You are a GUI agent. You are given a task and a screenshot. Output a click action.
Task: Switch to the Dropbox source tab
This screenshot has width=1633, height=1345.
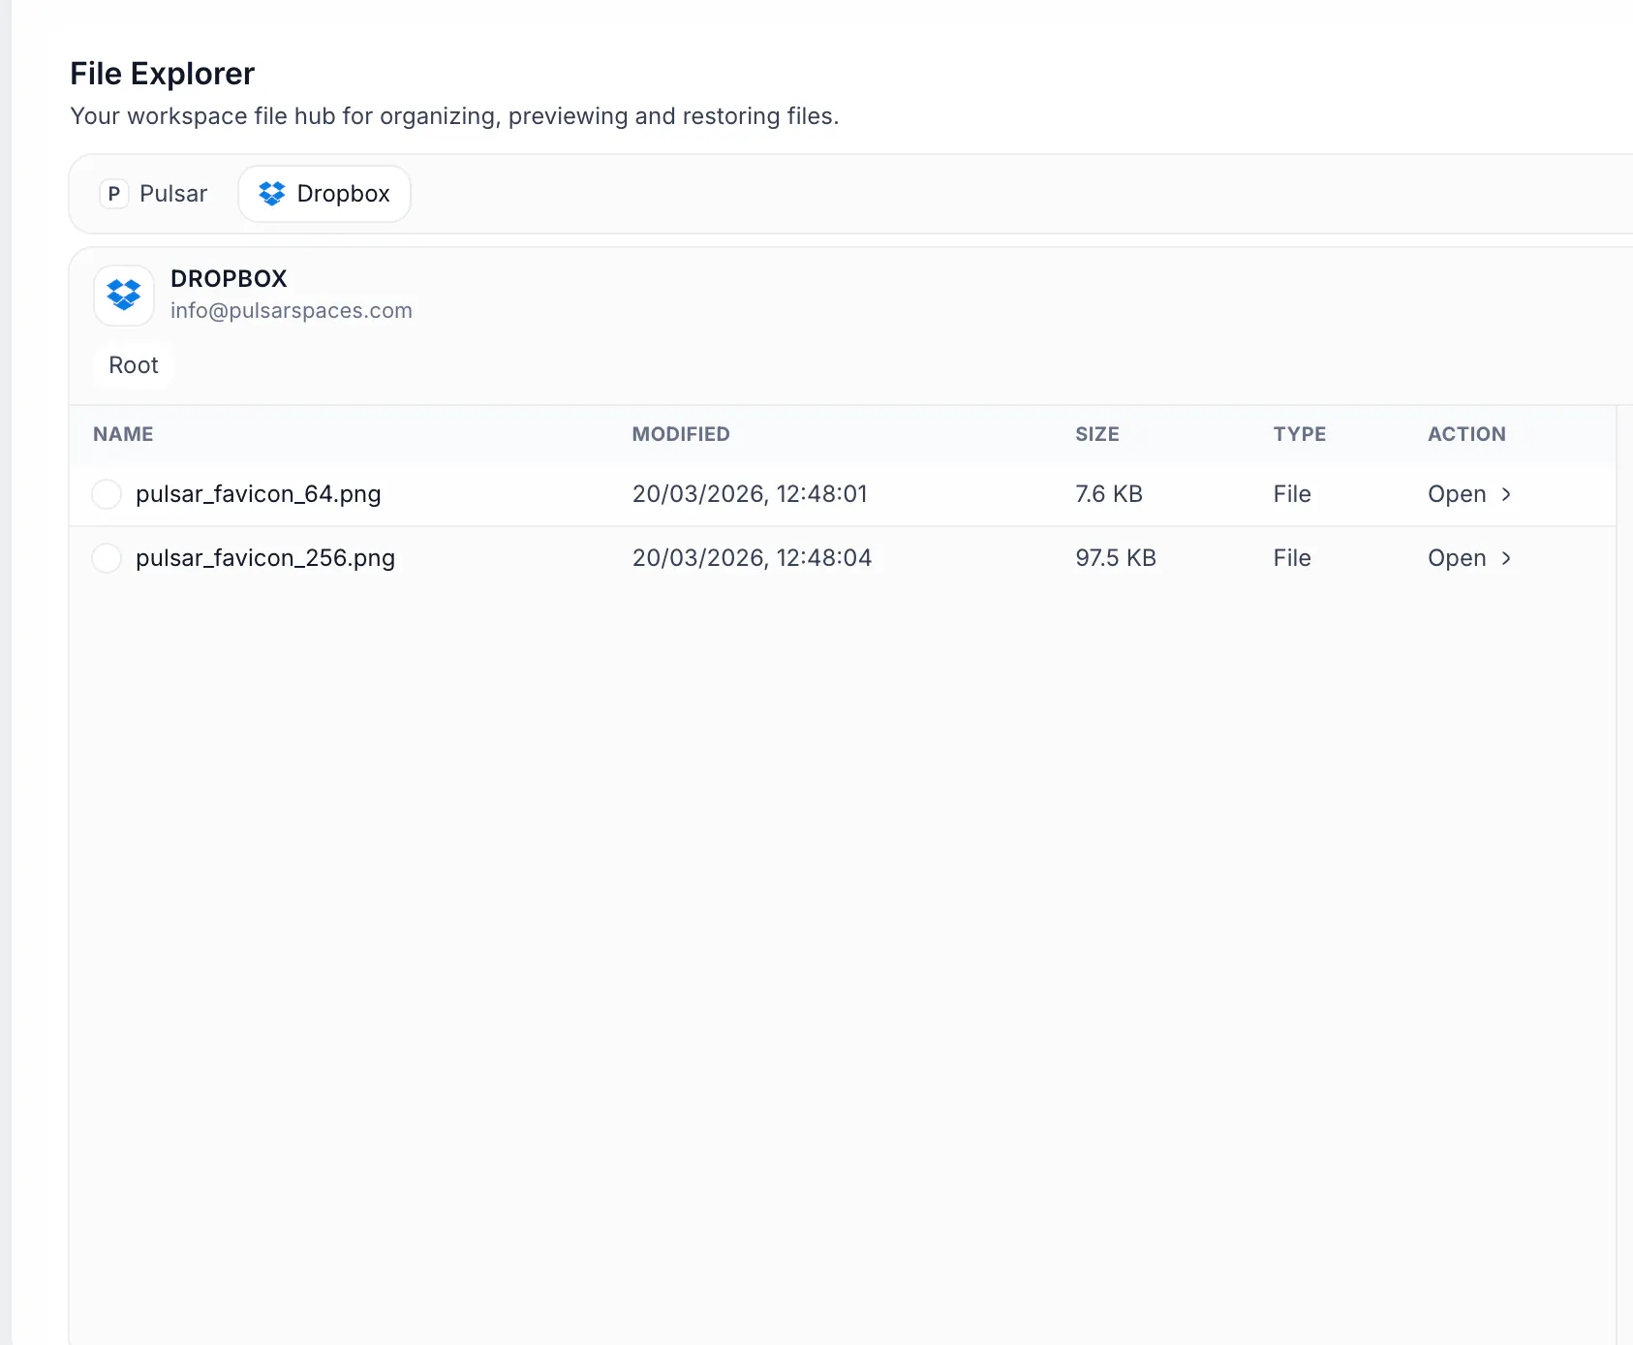pyautogui.click(x=324, y=194)
